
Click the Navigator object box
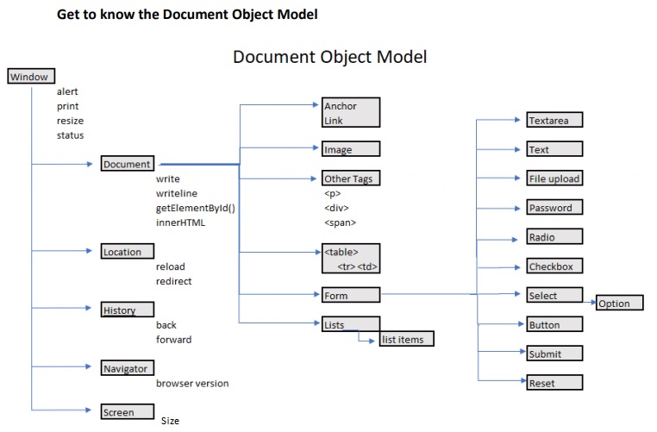(128, 368)
